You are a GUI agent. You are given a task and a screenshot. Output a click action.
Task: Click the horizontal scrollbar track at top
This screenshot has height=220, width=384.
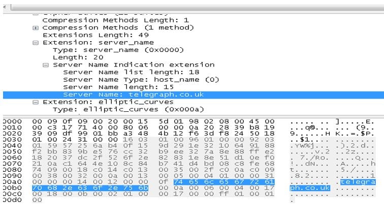198,7
